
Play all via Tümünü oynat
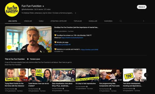click(34, 59)
